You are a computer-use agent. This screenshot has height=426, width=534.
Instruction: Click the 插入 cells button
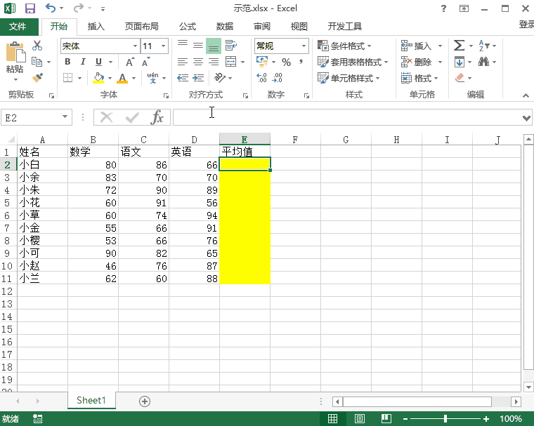(416, 46)
